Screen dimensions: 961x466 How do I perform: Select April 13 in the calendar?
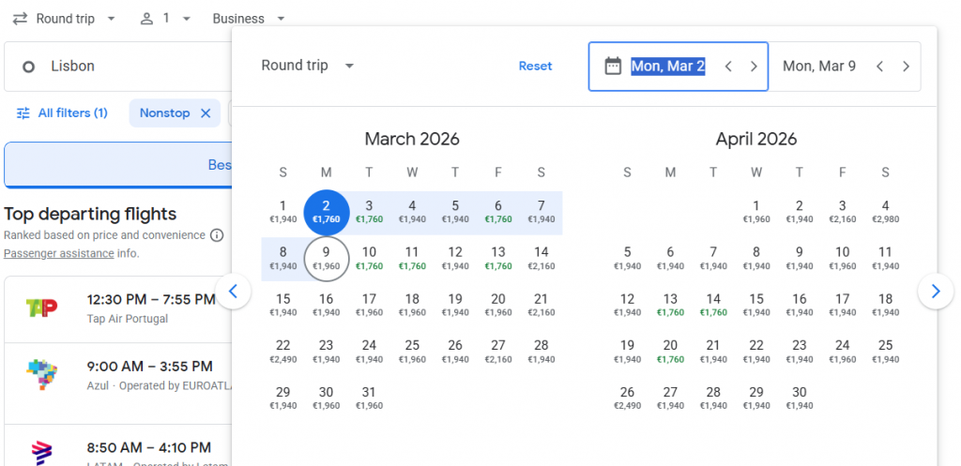tap(670, 305)
